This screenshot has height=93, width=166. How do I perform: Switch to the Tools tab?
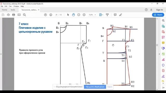pyautogui.click(x=13, y=10)
